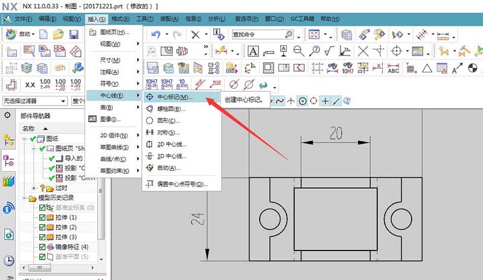The height and width of the screenshot is (280, 483).
Task: Click the Save floppy disk icon
Action: [74, 34]
